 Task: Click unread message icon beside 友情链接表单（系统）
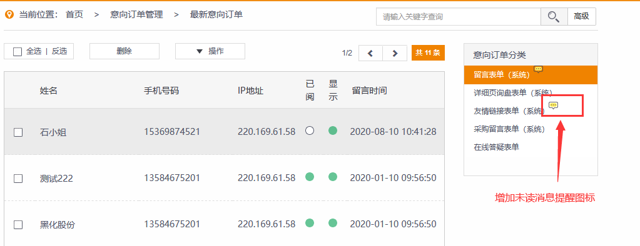coord(553,106)
